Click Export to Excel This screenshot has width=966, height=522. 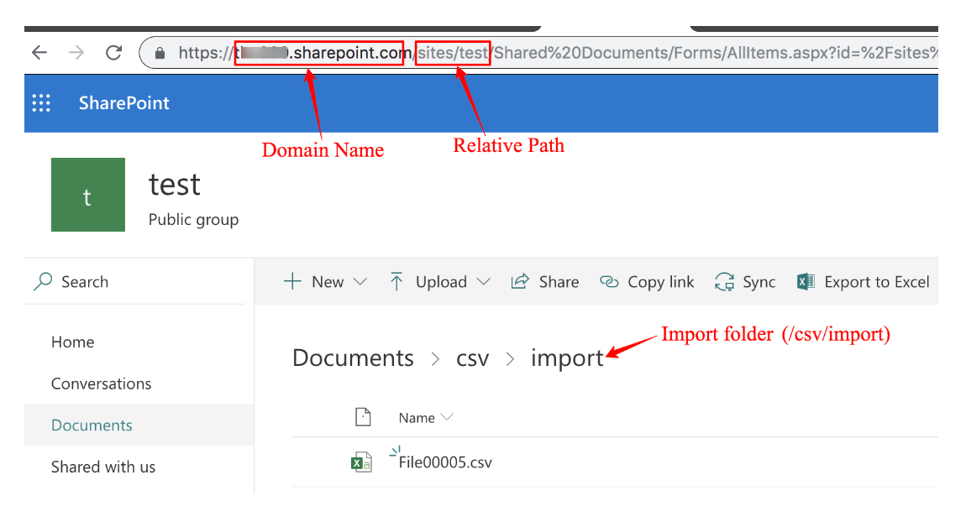coord(864,282)
